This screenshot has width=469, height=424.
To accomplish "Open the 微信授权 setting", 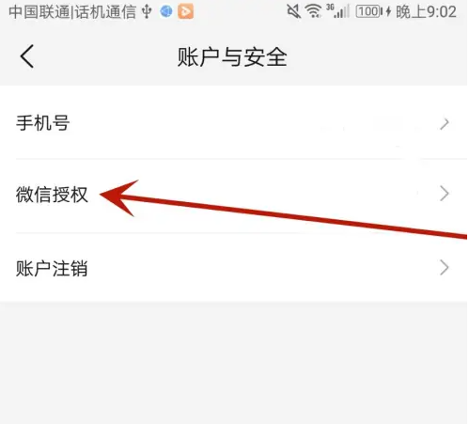I will click(233, 196).
